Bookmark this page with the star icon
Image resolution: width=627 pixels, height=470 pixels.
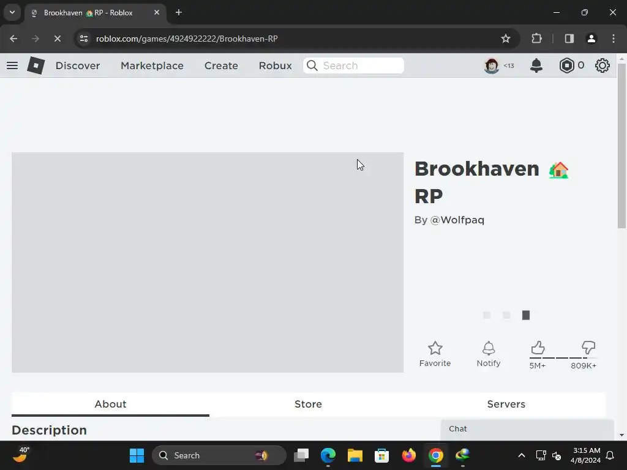point(505,39)
